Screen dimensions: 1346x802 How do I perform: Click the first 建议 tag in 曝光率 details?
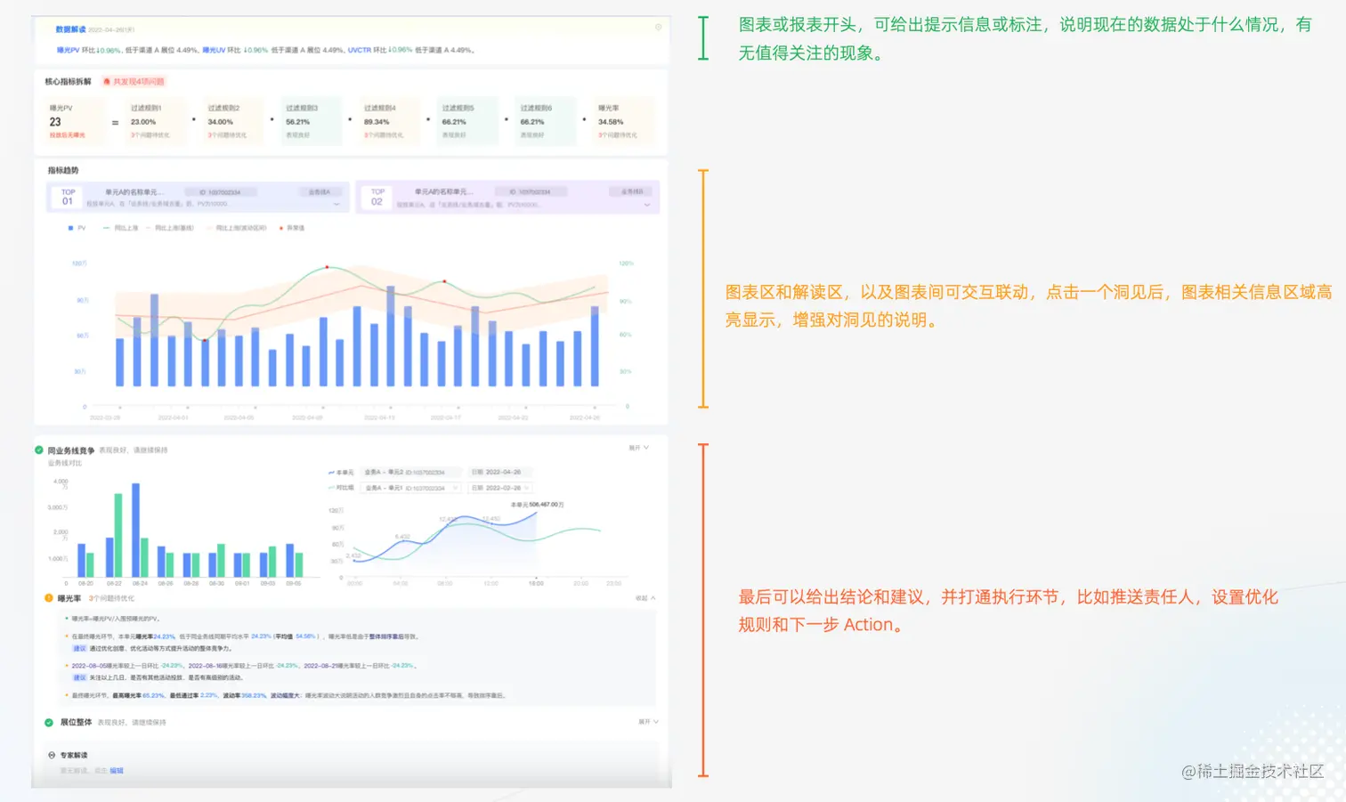click(79, 649)
